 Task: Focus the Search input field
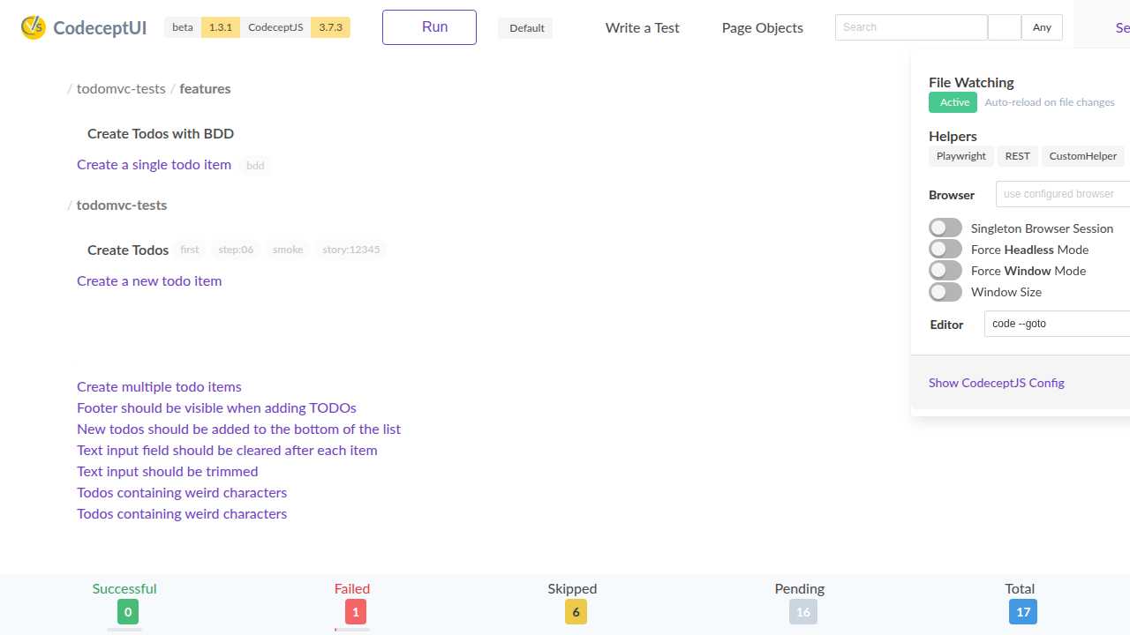(x=911, y=27)
